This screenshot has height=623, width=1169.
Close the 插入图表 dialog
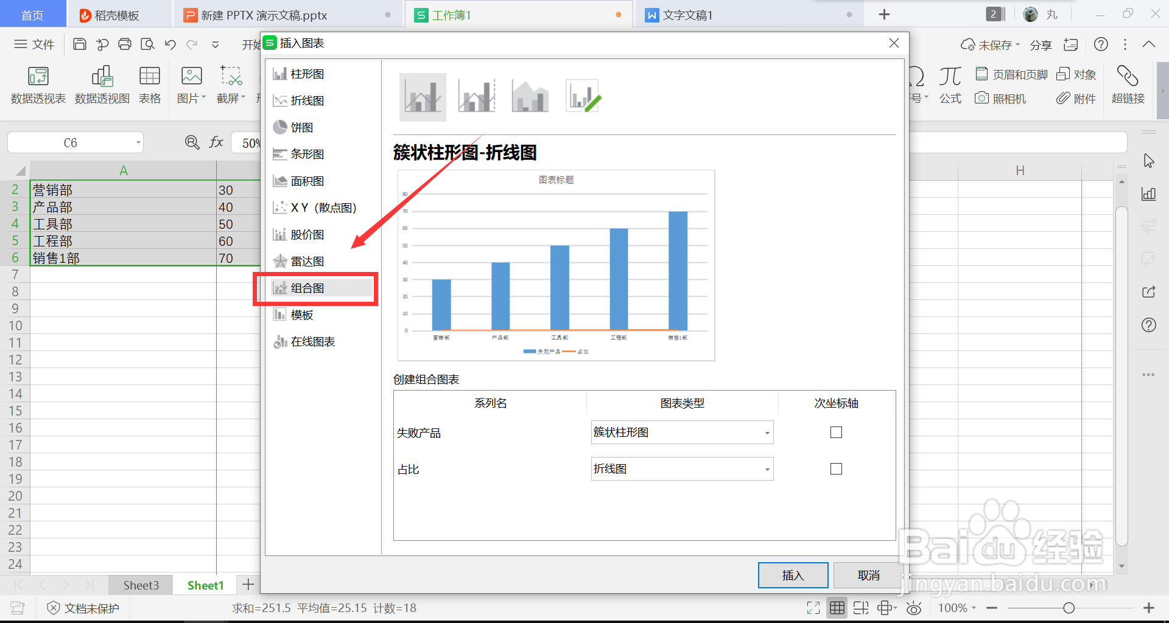coord(894,43)
